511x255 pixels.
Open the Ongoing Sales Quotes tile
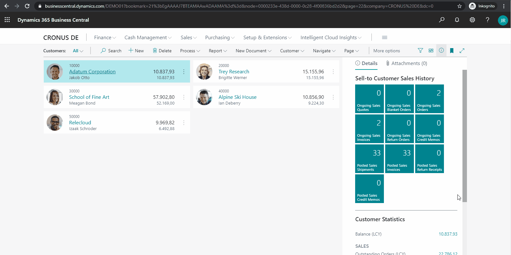(x=370, y=99)
